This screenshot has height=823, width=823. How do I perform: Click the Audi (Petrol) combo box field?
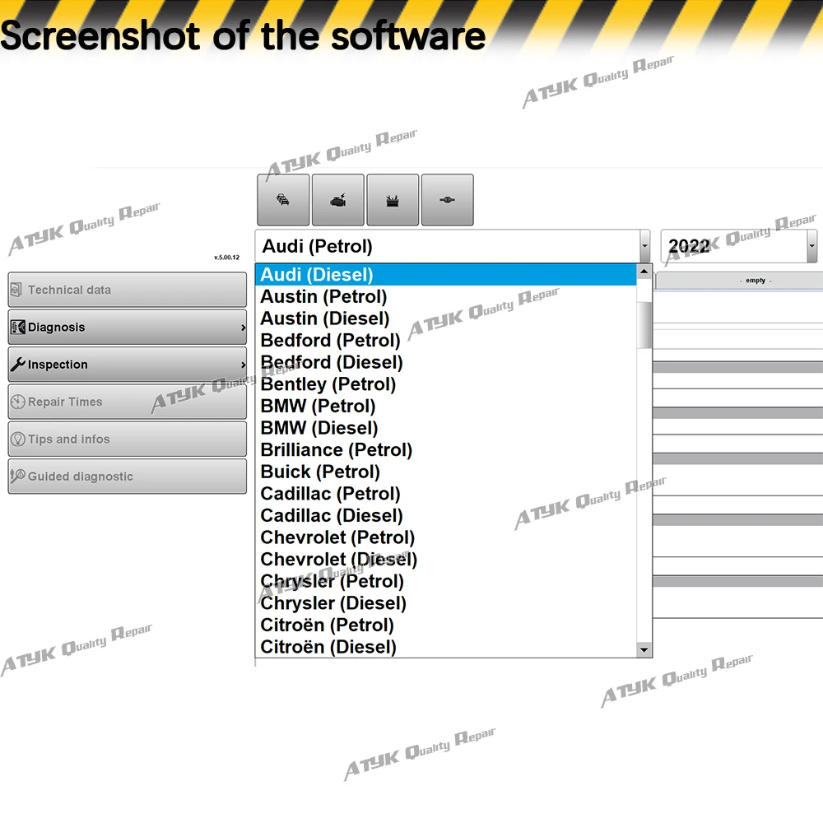(x=453, y=246)
